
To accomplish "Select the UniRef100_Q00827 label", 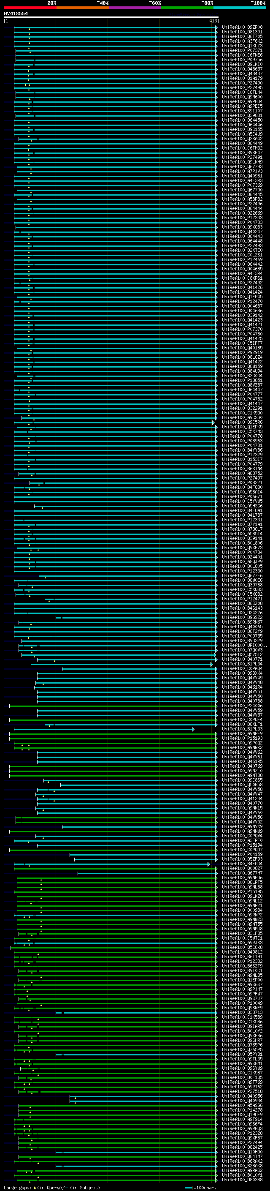I will pyautogui.click(x=242, y=868).
